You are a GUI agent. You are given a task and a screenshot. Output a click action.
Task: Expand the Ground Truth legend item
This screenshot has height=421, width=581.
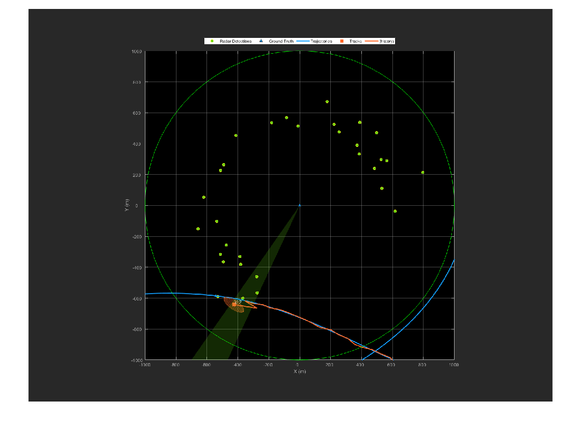point(280,41)
